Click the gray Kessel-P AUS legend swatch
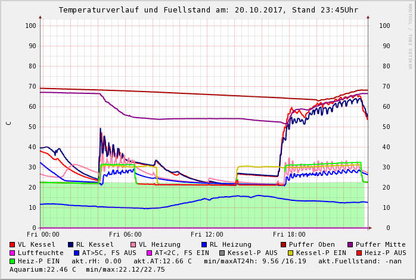 (x=221, y=253)
